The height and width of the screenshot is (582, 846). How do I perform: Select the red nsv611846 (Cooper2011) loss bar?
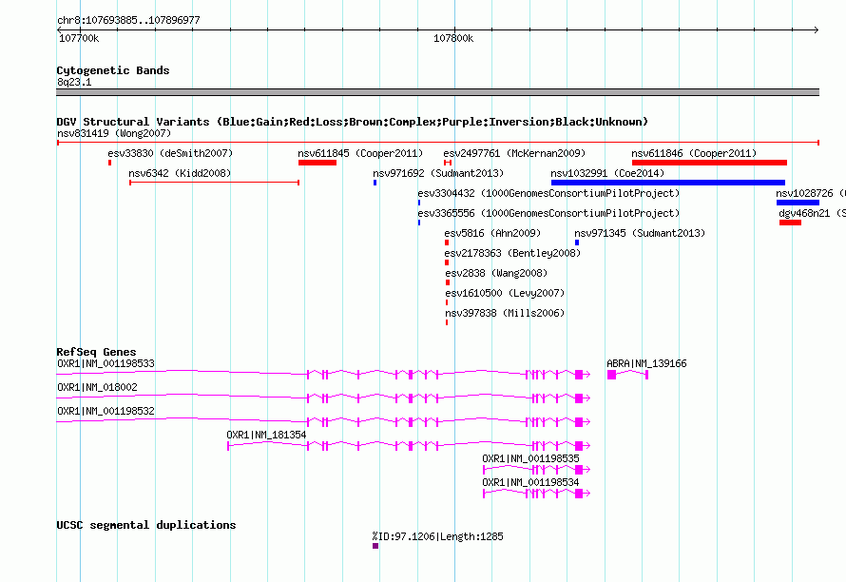(709, 163)
